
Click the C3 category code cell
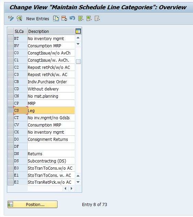click(21, 74)
